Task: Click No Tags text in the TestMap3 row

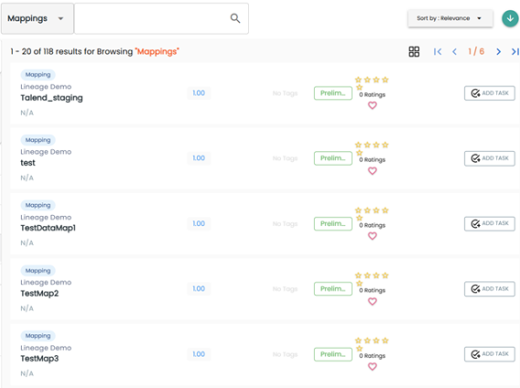Action: 286,354
